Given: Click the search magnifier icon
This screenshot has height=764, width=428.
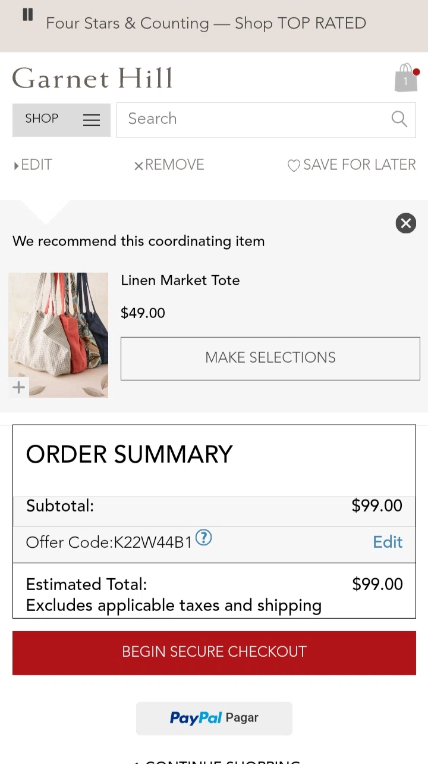Looking at the screenshot, I should tap(399, 119).
